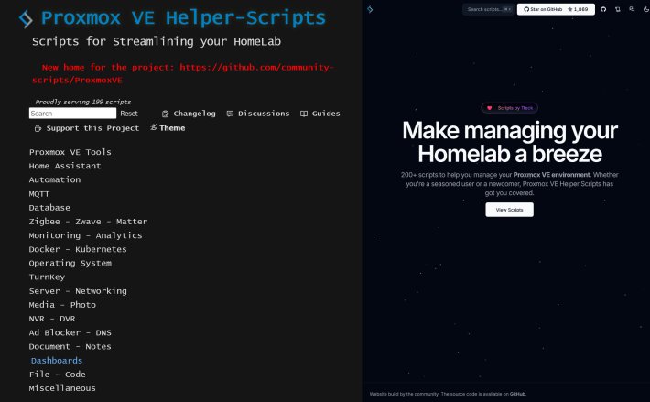650x402 pixels.
Task: Open Support this Project link
Action: [92, 128]
